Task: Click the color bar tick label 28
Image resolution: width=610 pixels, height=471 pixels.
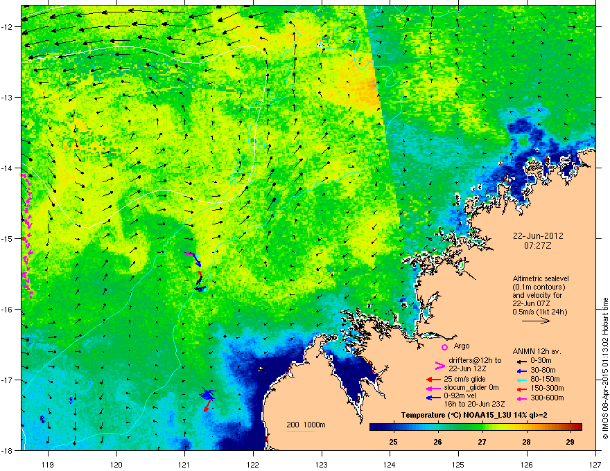Action: (526, 442)
